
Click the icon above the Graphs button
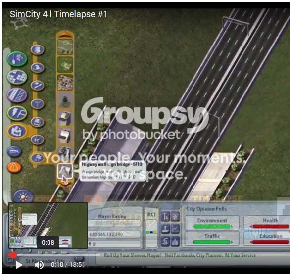[175, 216]
